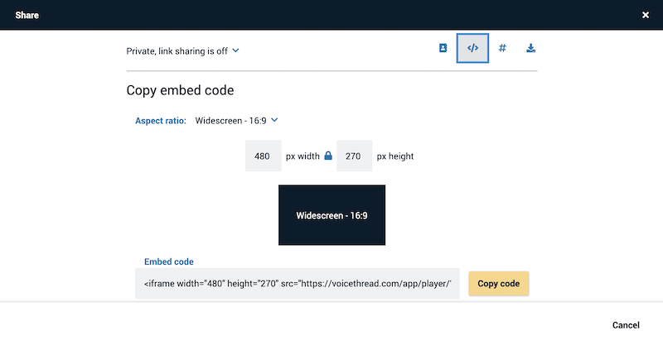This screenshot has height=345, width=663.
Task: Open the hashtag link sharing icon
Action: [502, 48]
